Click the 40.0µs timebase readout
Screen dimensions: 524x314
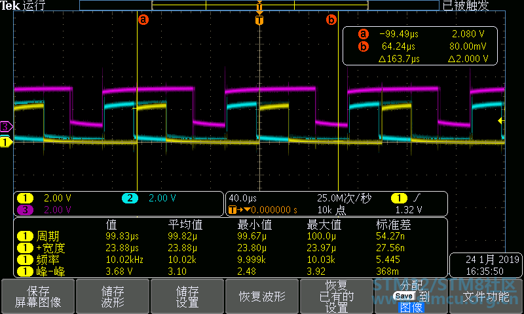[x=242, y=198]
